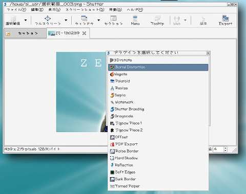Open the Edit menu
This screenshot has width=246, height=194.
click(x=37, y=10)
